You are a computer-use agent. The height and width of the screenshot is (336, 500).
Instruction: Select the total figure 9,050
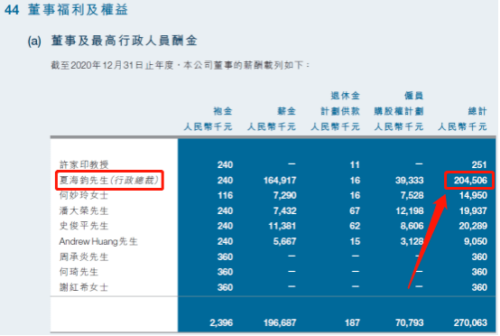coord(476,241)
